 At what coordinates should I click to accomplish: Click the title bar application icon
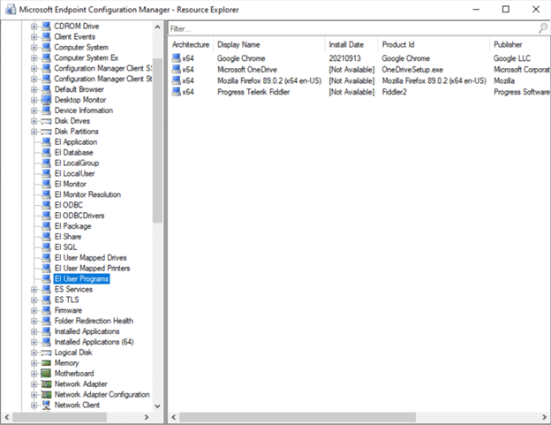pos(11,10)
